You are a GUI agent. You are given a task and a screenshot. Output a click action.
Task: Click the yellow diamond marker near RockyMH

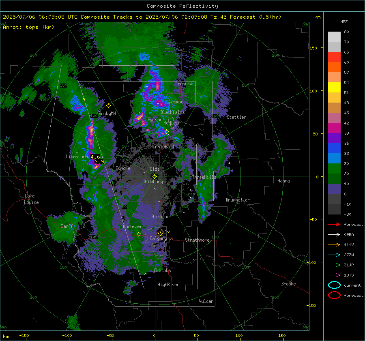pos(108,106)
